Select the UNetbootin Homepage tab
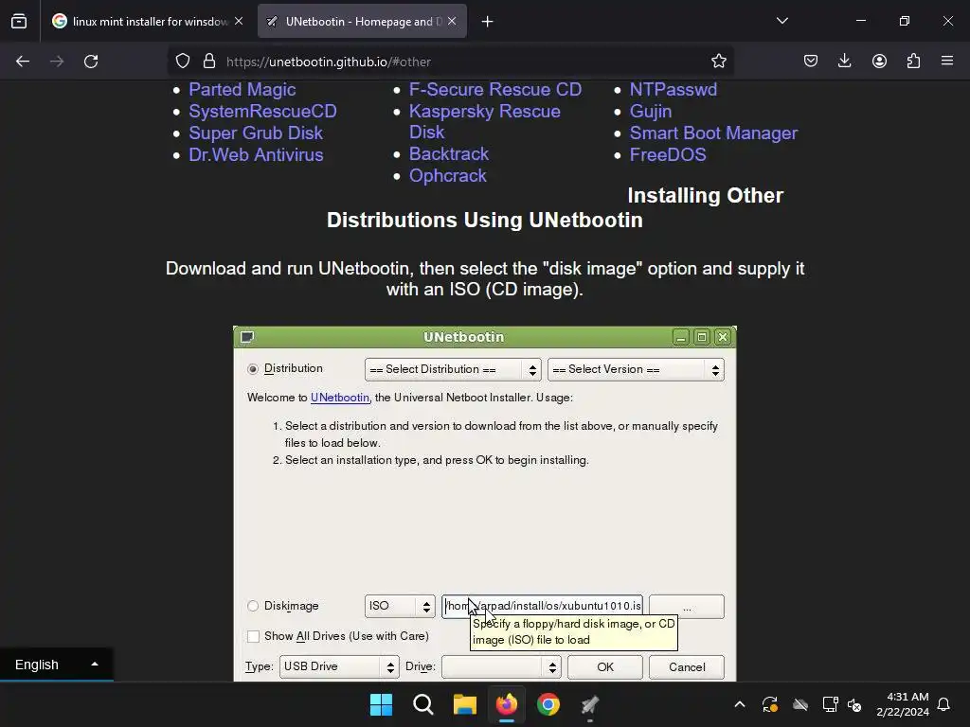 (363, 22)
